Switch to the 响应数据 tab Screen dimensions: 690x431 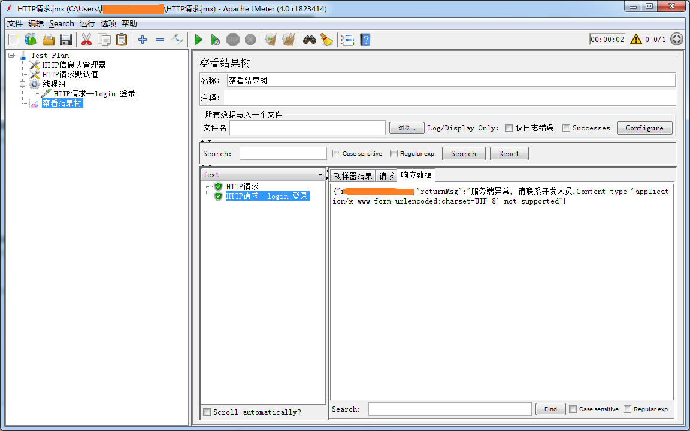tap(416, 175)
